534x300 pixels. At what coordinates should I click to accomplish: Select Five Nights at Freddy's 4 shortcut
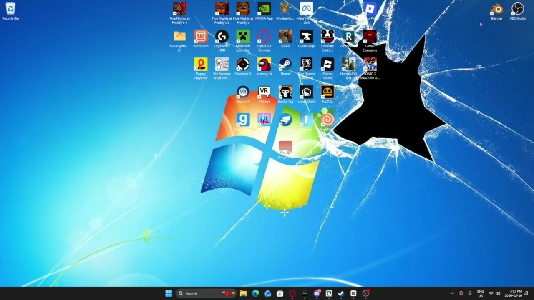coord(179,13)
